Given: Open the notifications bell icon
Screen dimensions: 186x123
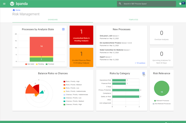Looking at the screenshot, I should [x=180, y=4].
